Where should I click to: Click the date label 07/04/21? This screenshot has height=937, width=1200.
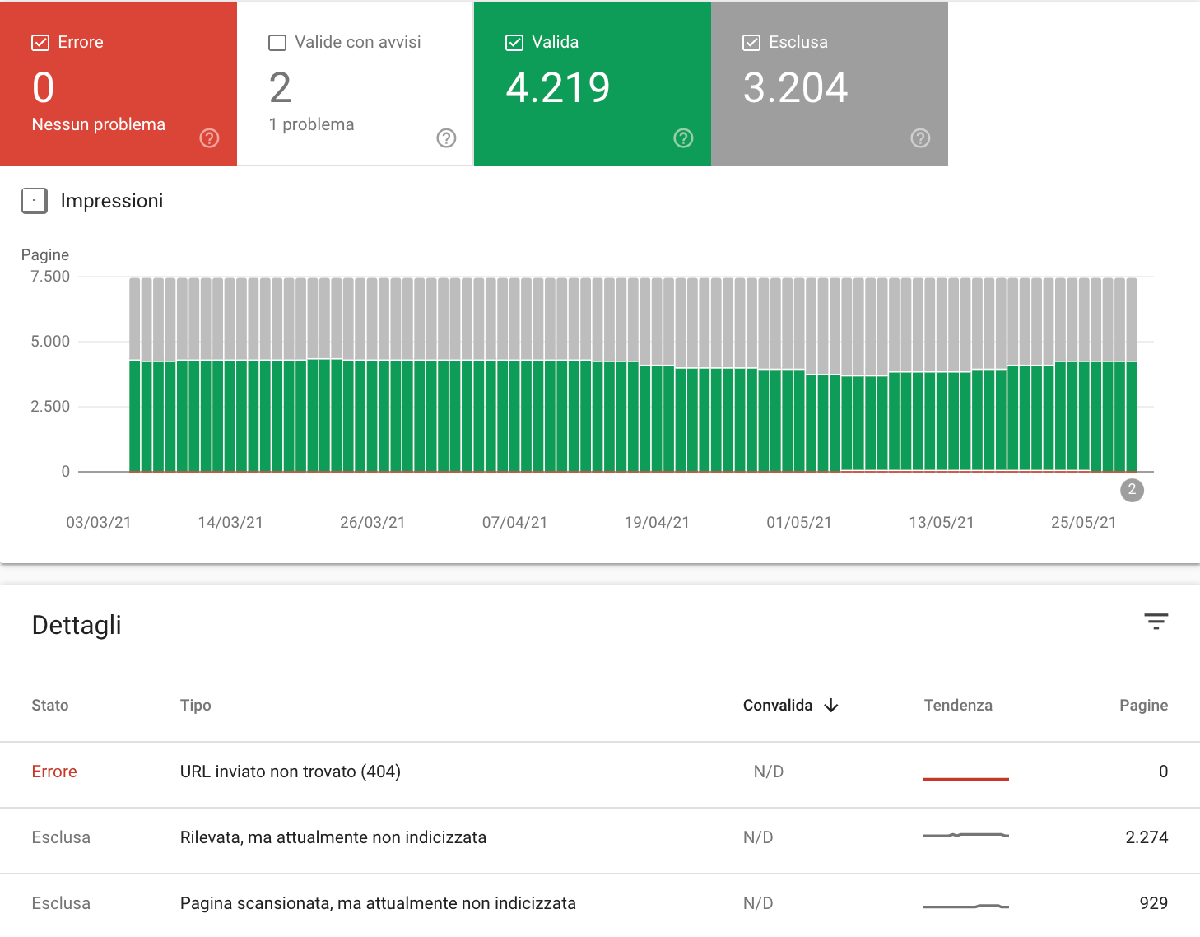pos(515,523)
